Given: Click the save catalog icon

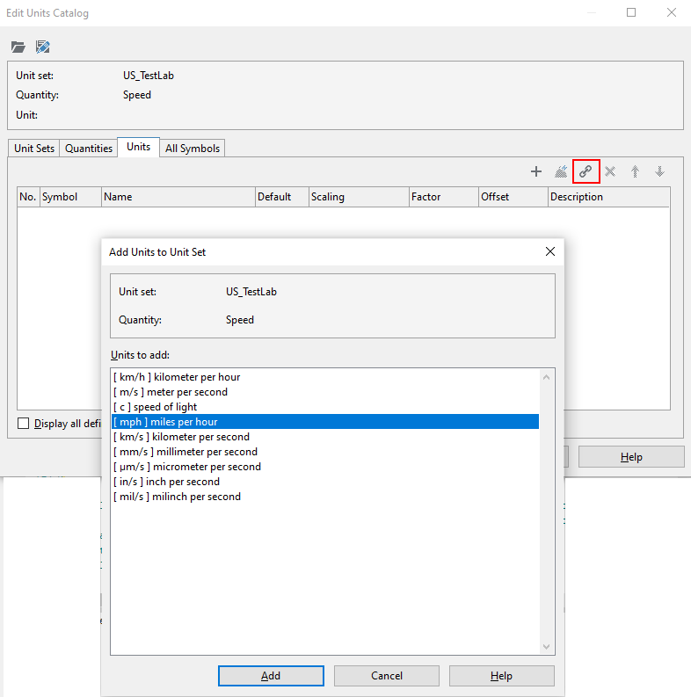Looking at the screenshot, I should 42,47.
